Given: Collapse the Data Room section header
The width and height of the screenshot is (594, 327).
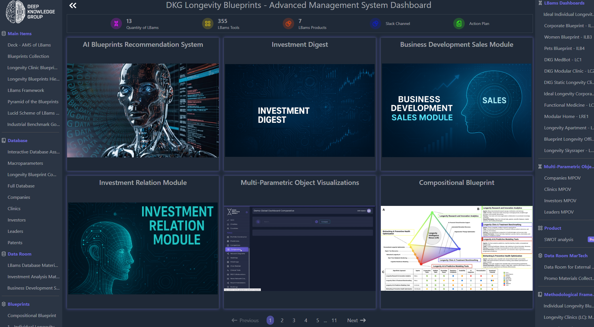Looking at the screenshot, I should [19, 254].
